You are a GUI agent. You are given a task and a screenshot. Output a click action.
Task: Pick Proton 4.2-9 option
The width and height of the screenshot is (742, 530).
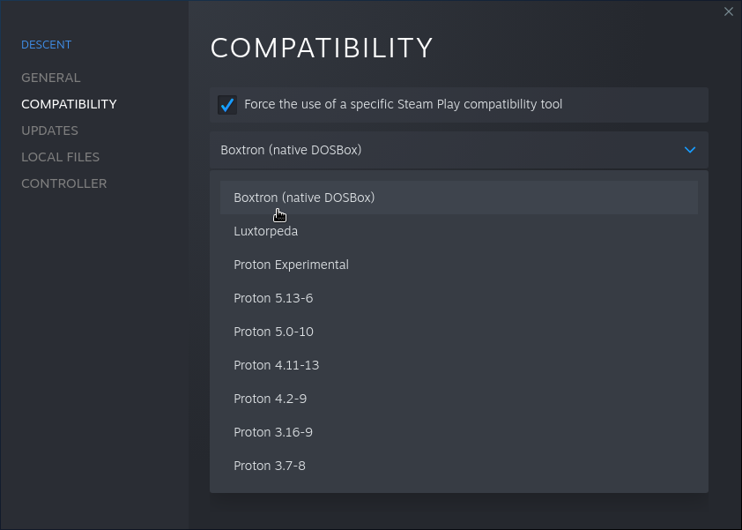point(459,399)
